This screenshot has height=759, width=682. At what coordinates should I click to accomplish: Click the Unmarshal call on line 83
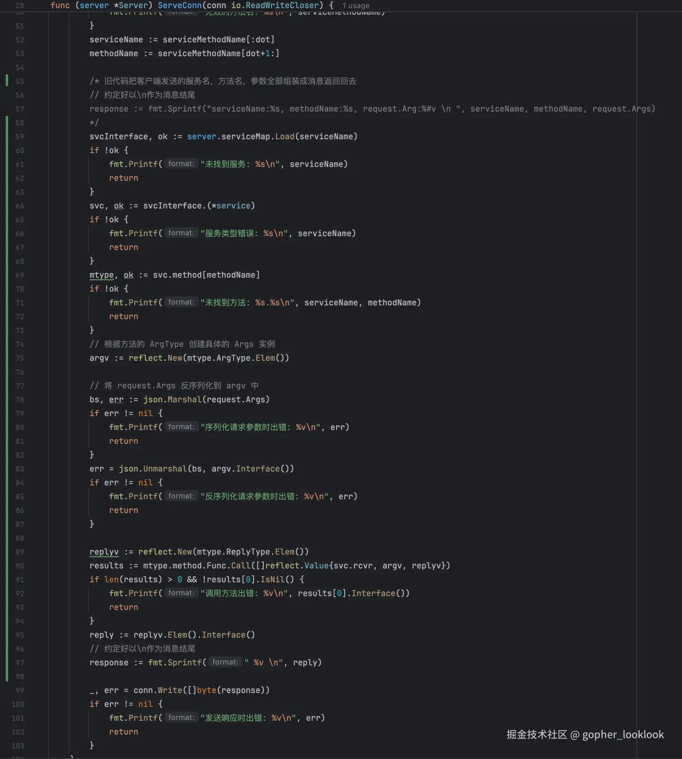tap(165, 469)
